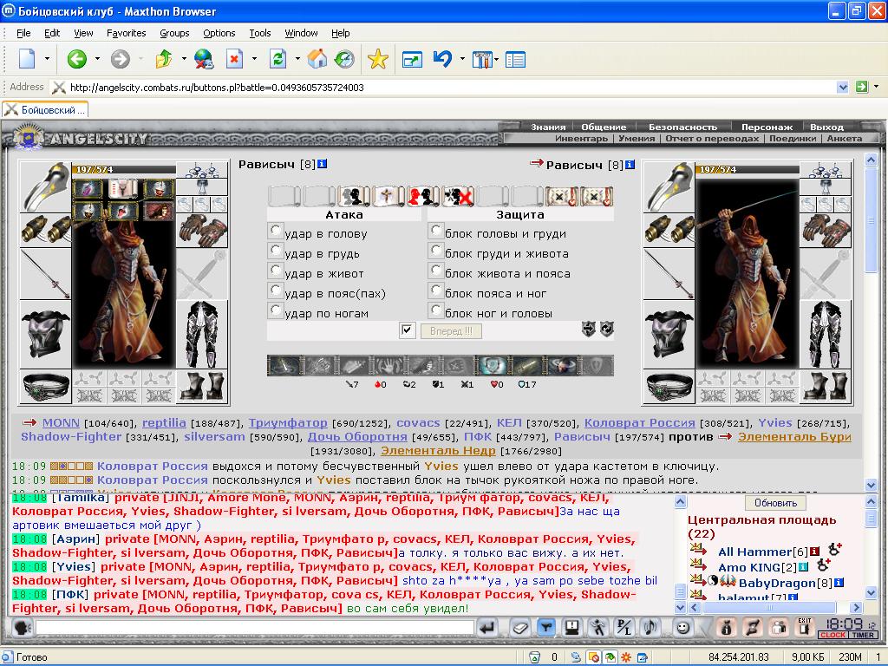The width and height of the screenshot is (888, 666).
Task: Click the green Back arrow in browser toolbar
Action: [76, 59]
